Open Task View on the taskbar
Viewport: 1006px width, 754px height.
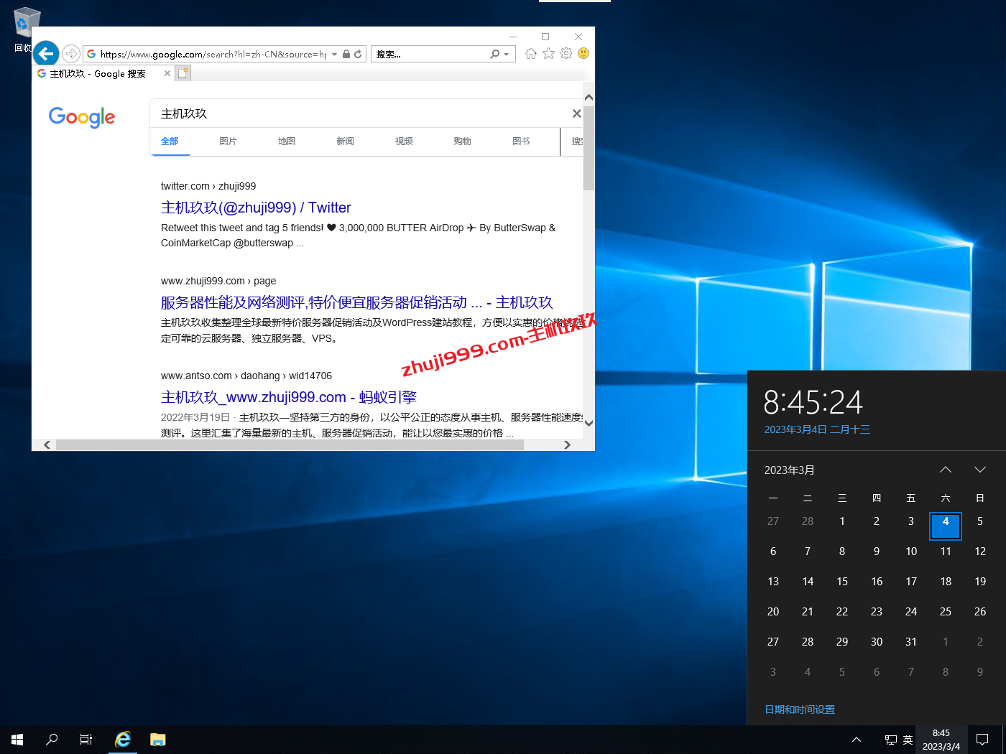click(86, 740)
